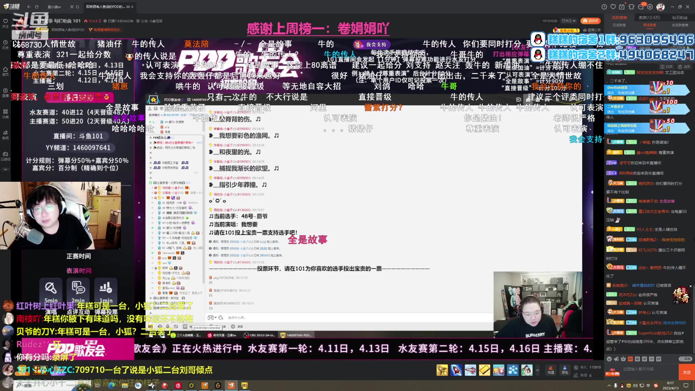Expand left sidebar with down chevron
This screenshot has height=391, width=695.
click(5, 169)
